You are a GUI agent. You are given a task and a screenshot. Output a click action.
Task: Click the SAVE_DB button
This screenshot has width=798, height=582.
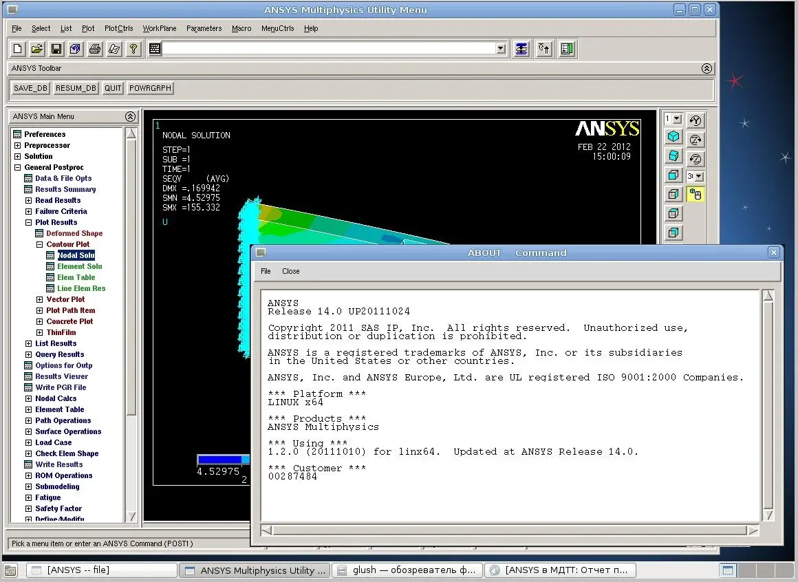tap(30, 88)
